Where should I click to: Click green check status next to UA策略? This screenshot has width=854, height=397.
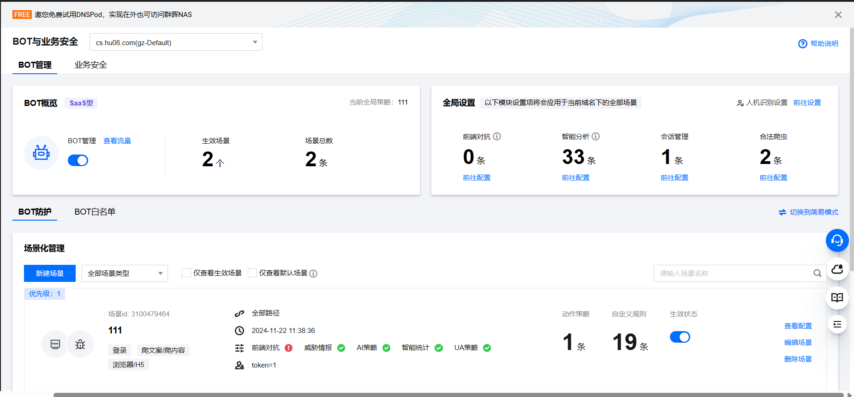[x=487, y=348]
